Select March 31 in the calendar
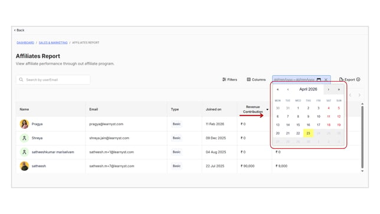This screenshot has height=214, width=380. pos(288,108)
